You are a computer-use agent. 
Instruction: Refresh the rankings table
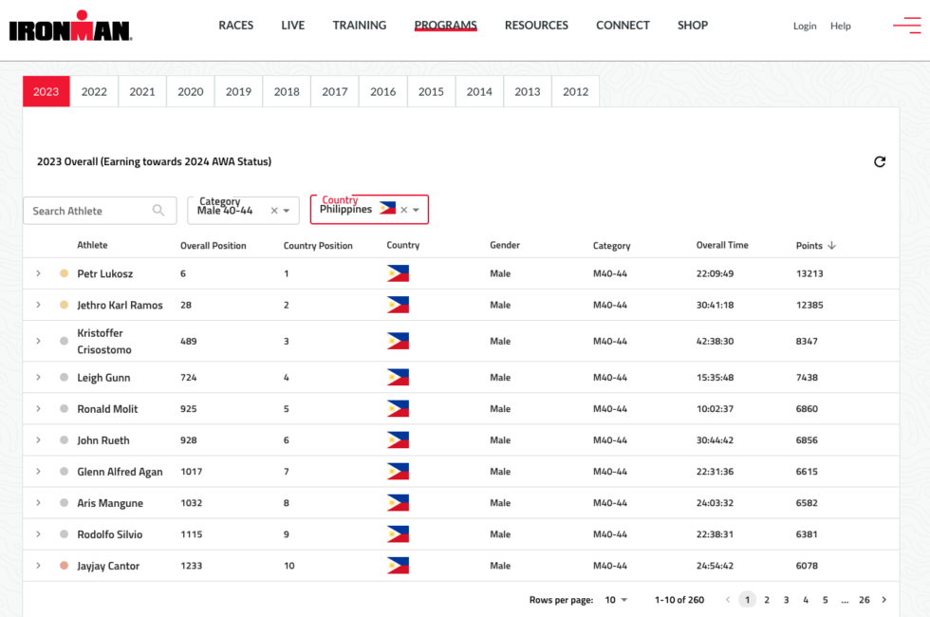click(x=880, y=162)
